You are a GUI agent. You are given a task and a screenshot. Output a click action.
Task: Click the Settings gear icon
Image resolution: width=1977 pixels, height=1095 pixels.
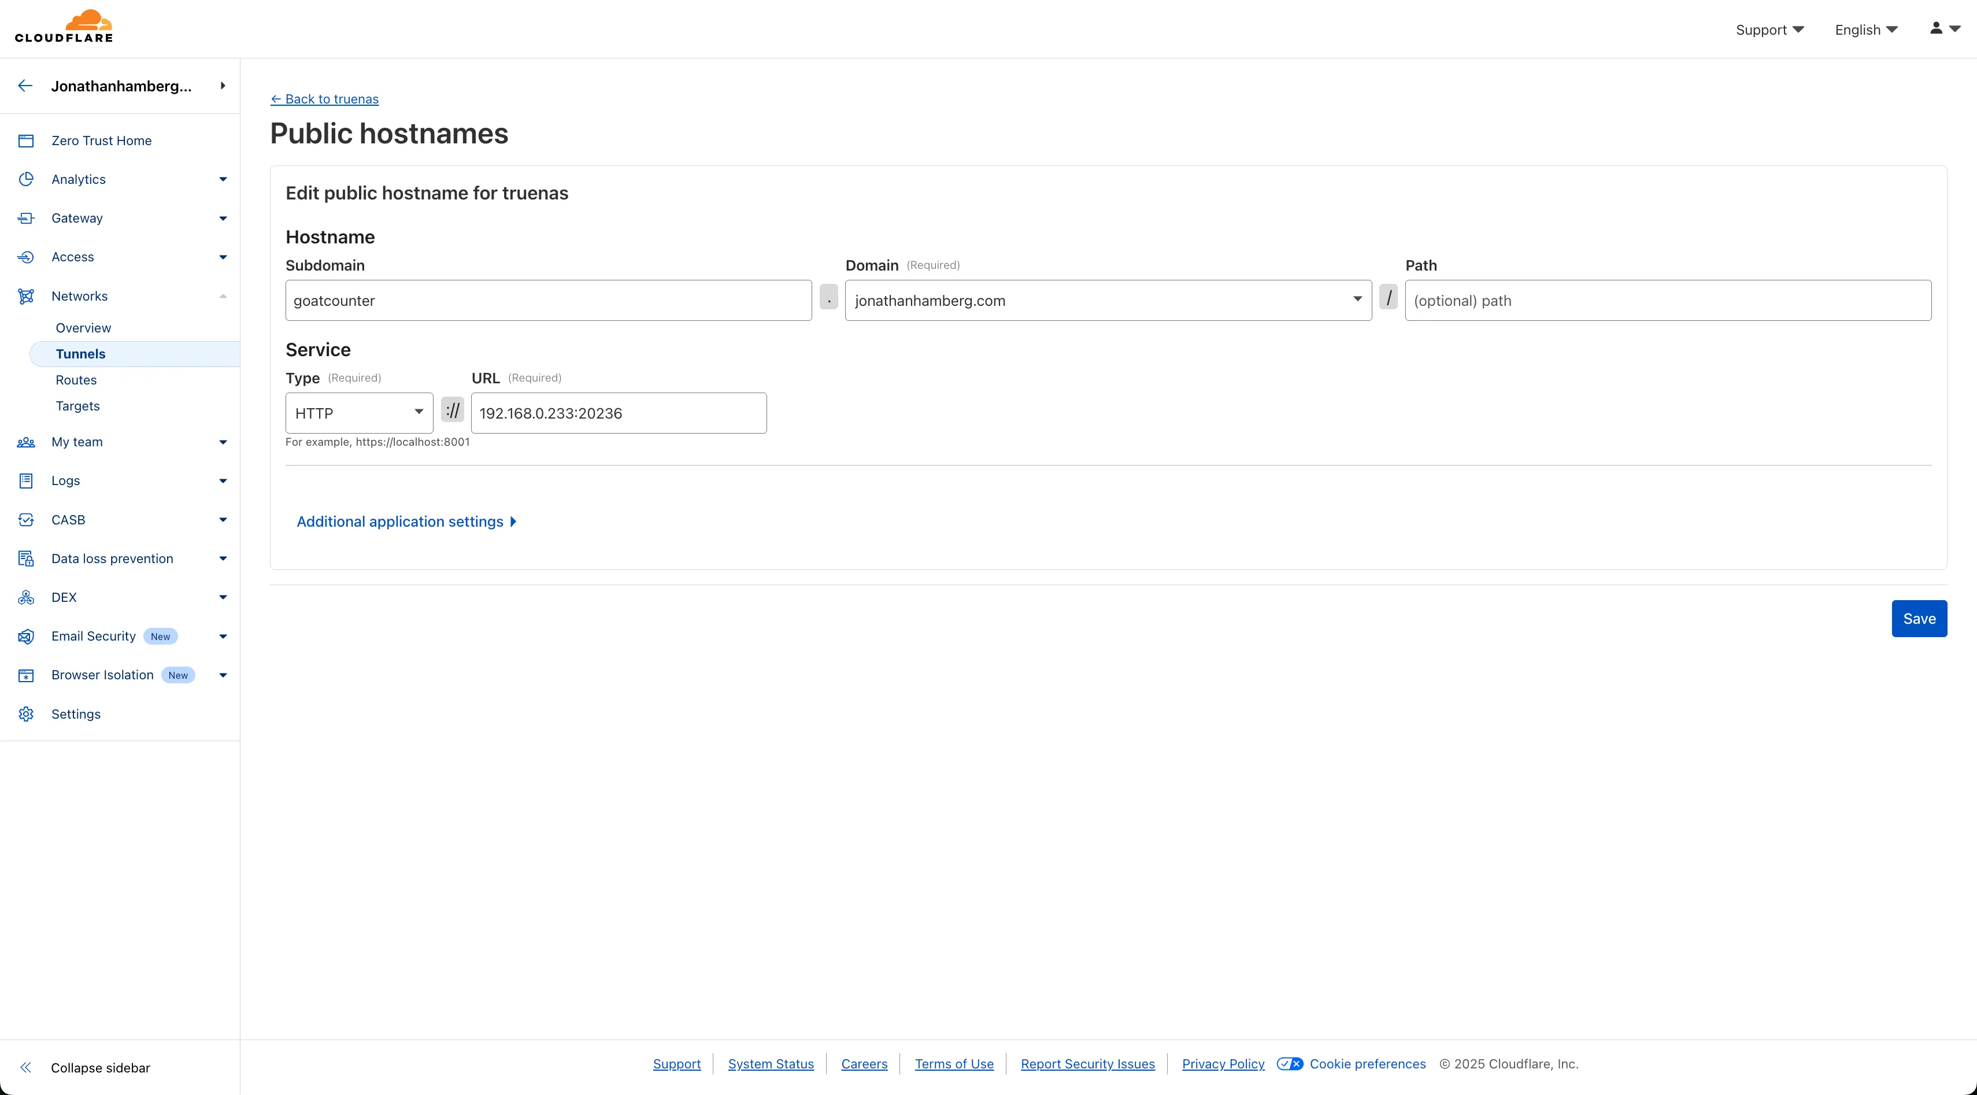(x=26, y=713)
